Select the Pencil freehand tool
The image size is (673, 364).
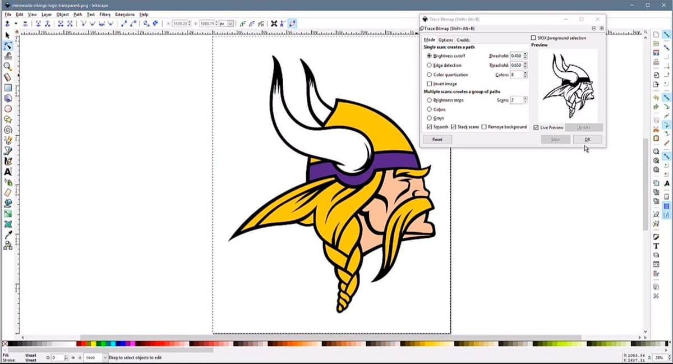8,140
